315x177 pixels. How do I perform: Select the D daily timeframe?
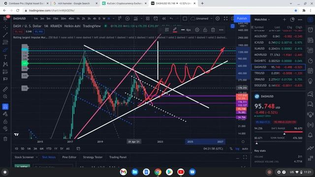pyautogui.click(x=99, y=19)
